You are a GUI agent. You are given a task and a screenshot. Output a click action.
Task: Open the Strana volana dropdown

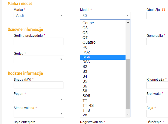39,114
